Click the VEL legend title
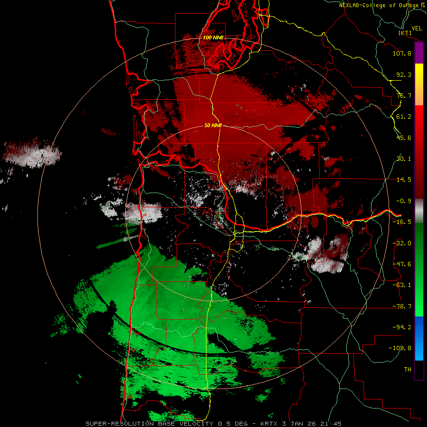 coord(417,28)
